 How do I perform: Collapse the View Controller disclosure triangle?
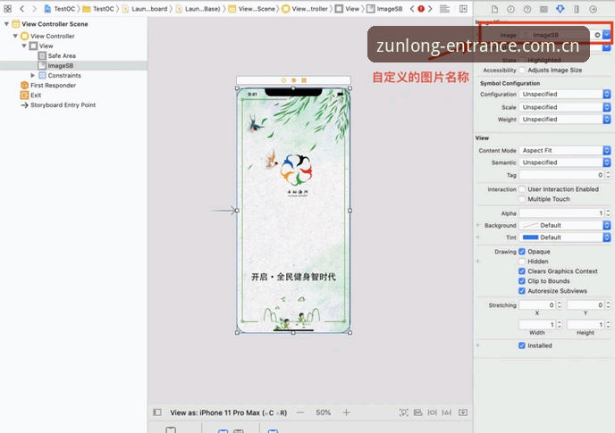[15, 36]
